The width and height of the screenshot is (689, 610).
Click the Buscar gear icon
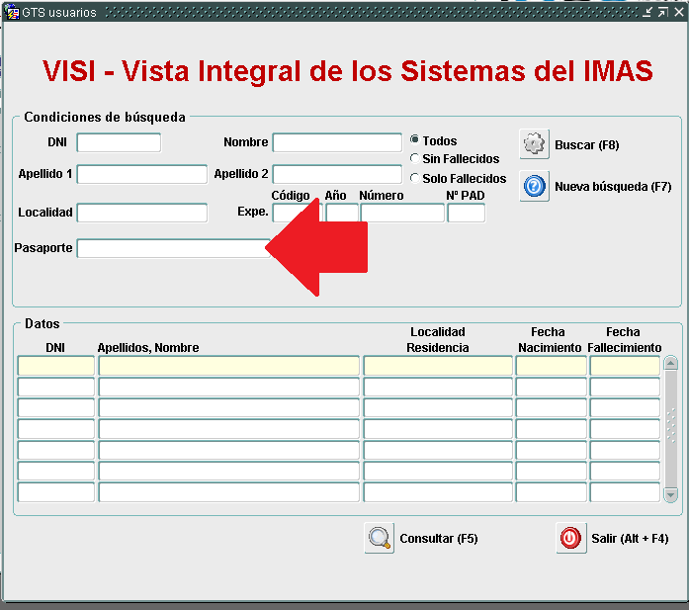[x=534, y=144]
